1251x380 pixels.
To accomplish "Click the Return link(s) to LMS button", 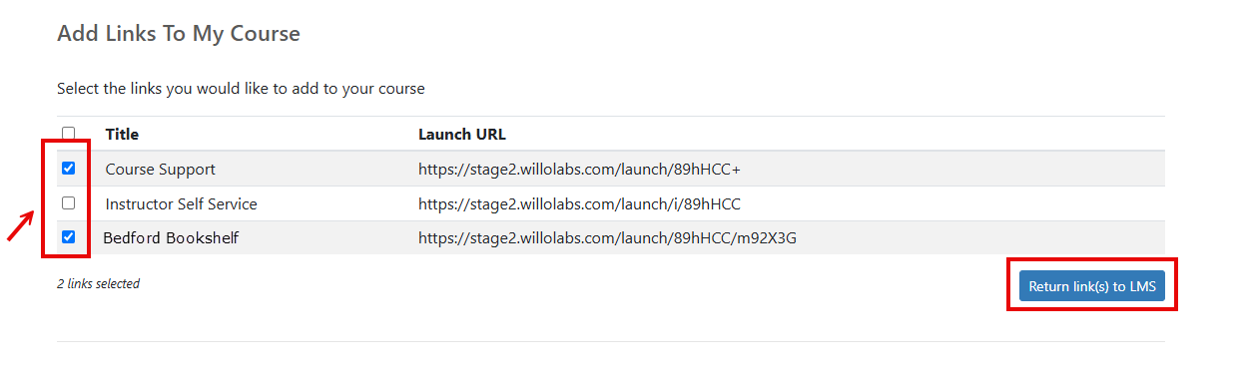I will tap(1092, 286).
